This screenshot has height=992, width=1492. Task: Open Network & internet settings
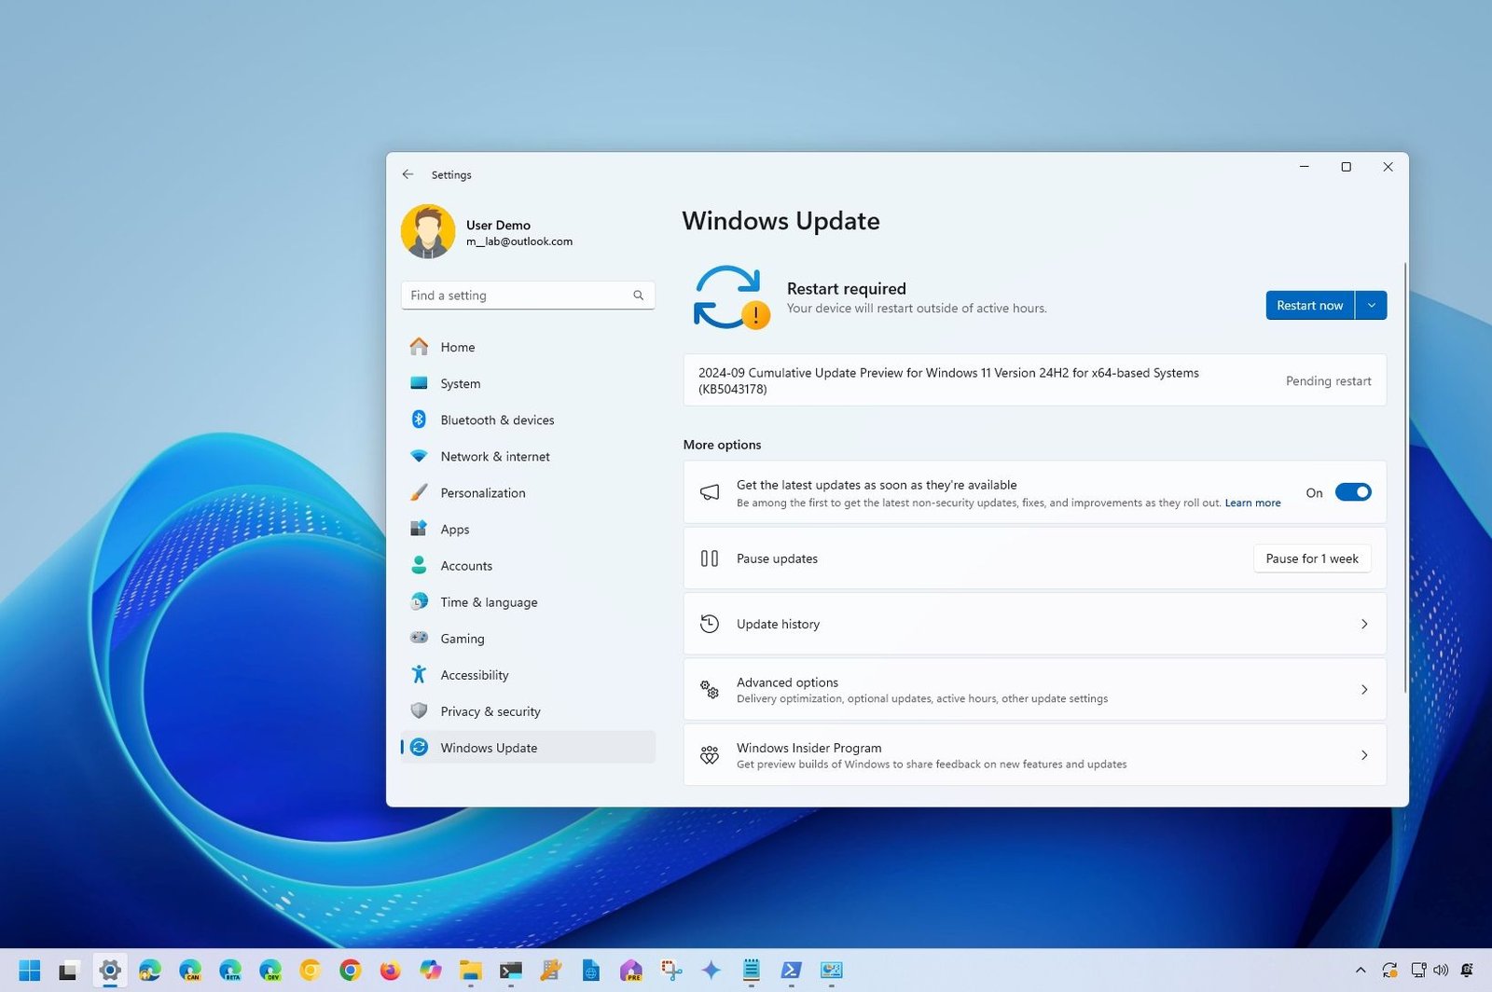click(x=528, y=456)
